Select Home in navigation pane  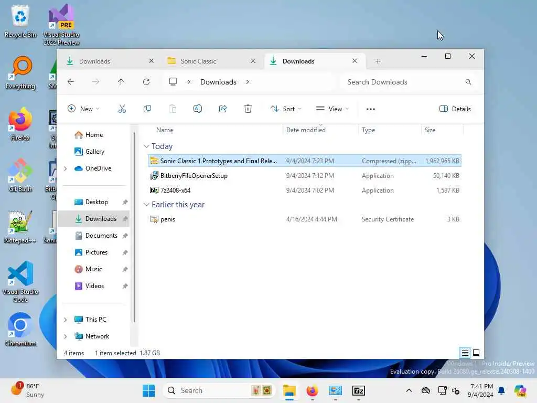pos(94,135)
